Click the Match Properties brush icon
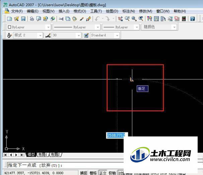 (81, 19)
